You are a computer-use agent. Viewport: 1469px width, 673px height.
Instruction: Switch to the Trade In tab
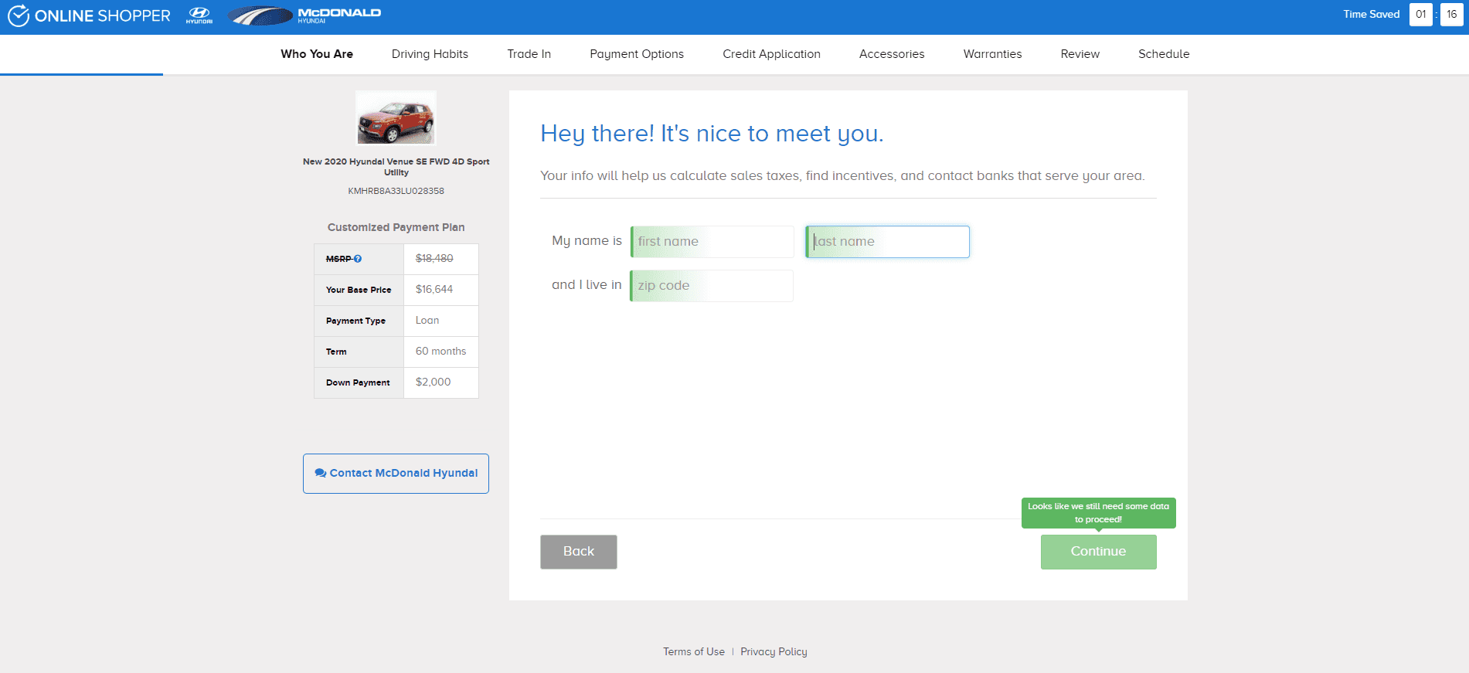529,54
